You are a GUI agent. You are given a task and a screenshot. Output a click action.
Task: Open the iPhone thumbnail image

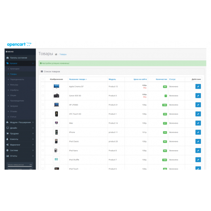[57, 132]
